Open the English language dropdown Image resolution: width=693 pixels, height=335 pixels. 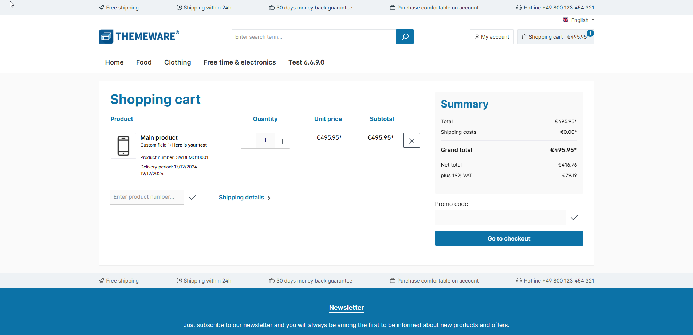pyautogui.click(x=578, y=20)
